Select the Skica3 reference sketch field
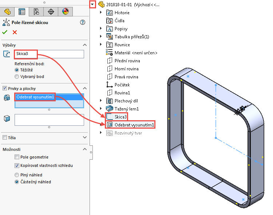 coord(49,54)
